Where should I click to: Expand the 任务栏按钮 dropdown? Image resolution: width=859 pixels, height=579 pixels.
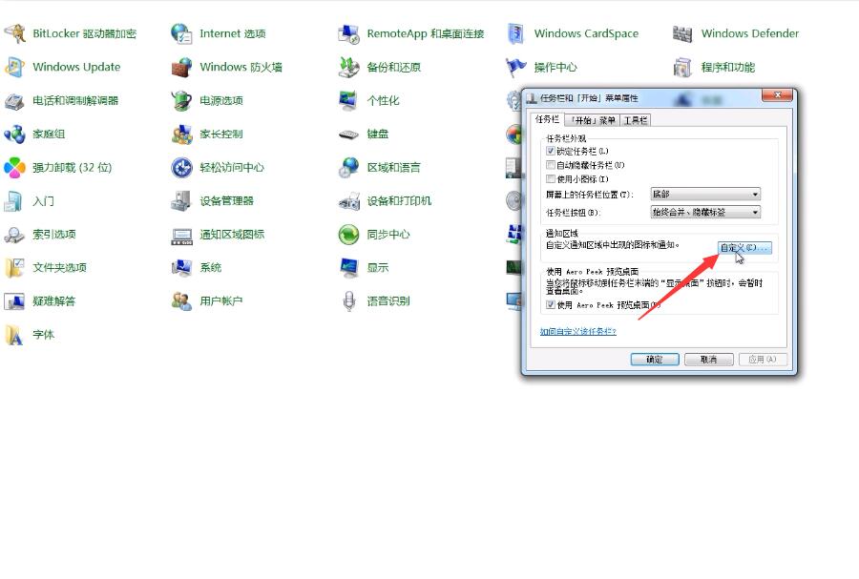pyautogui.click(x=705, y=213)
